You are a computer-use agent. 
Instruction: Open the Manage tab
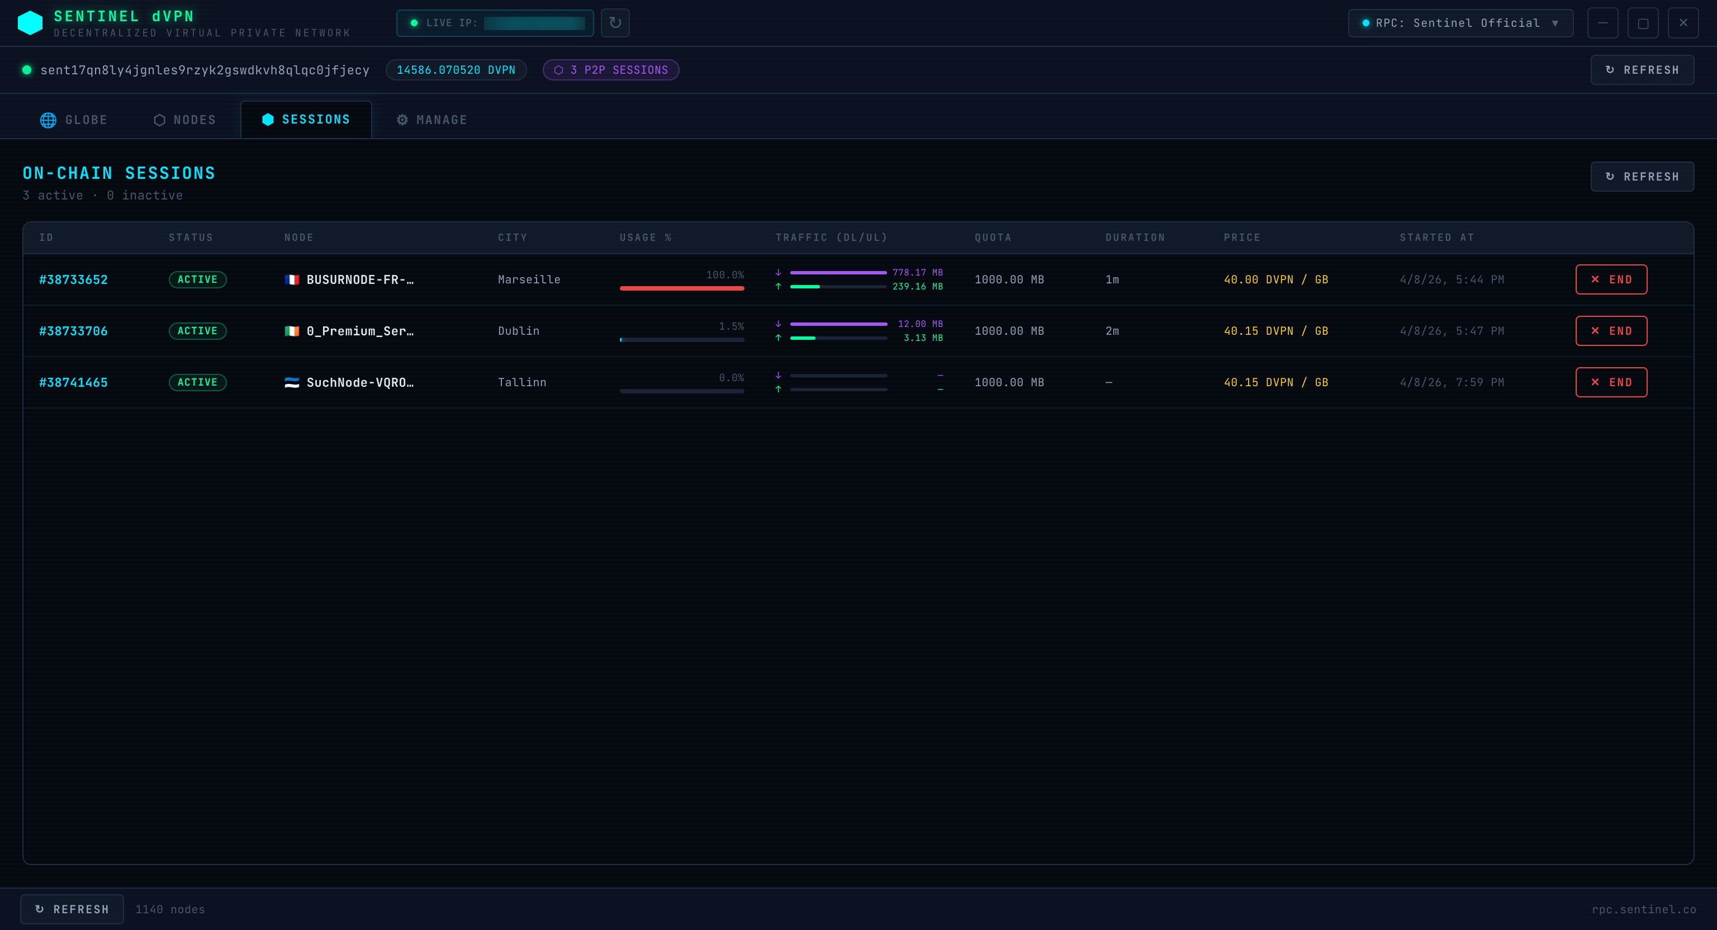[x=432, y=120]
